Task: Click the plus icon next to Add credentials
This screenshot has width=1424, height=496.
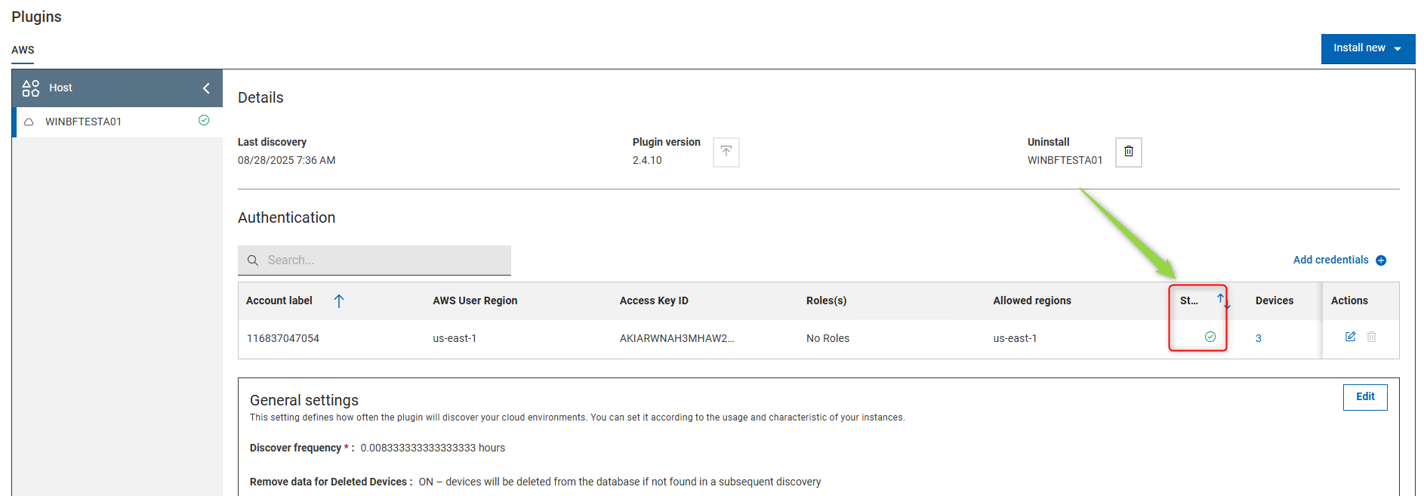Action: point(1381,260)
